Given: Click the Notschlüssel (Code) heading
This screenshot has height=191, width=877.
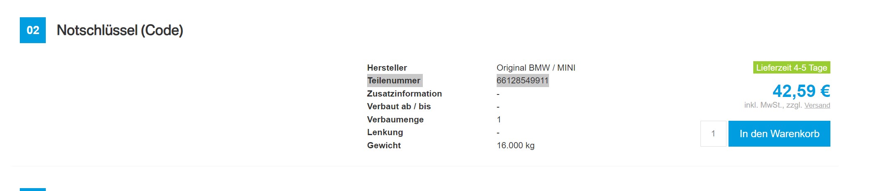Looking at the screenshot, I should 120,30.
